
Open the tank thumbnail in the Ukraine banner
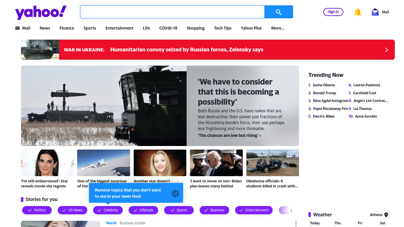[40, 50]
